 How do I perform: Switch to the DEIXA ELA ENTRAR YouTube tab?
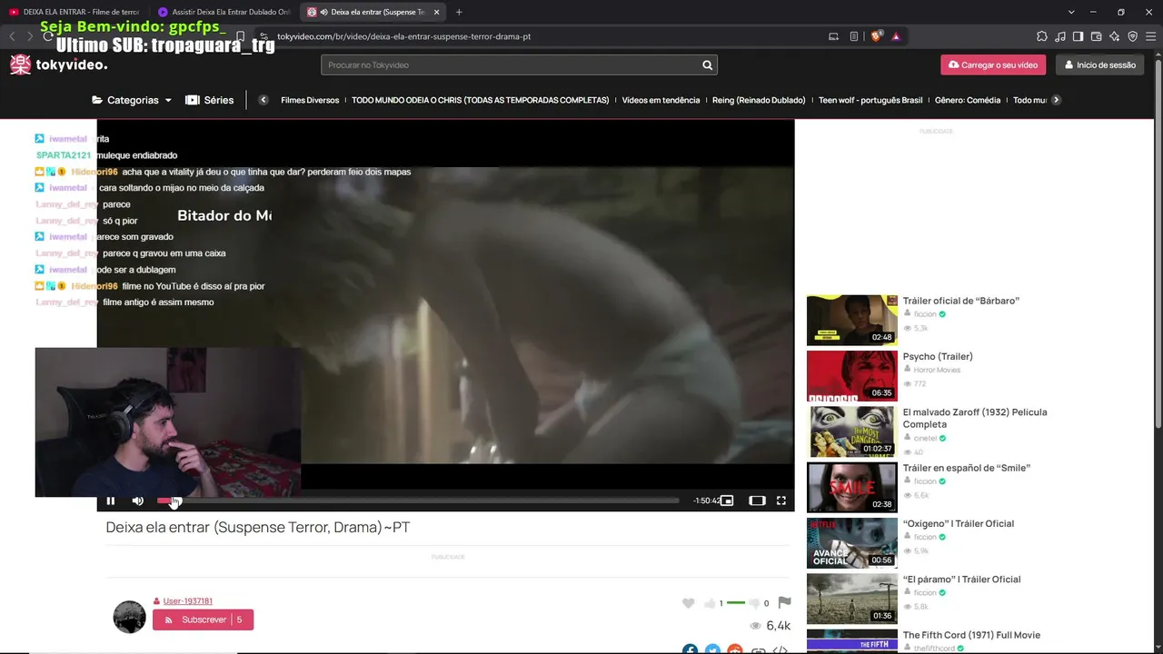click(75, 12)
